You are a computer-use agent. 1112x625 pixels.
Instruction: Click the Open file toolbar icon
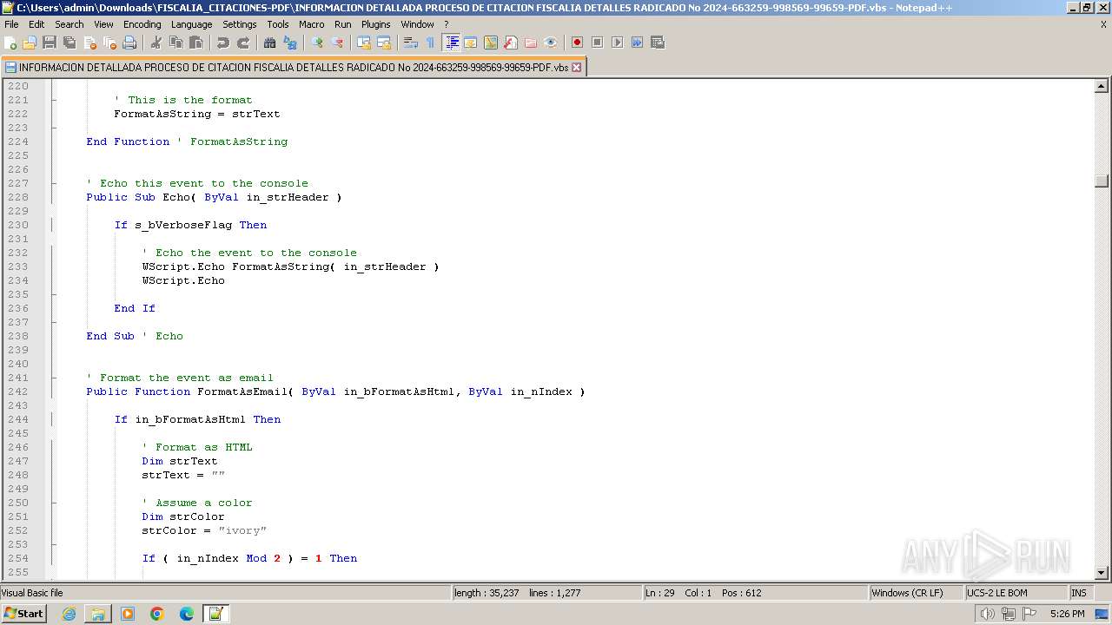click(x=30, y=43)
